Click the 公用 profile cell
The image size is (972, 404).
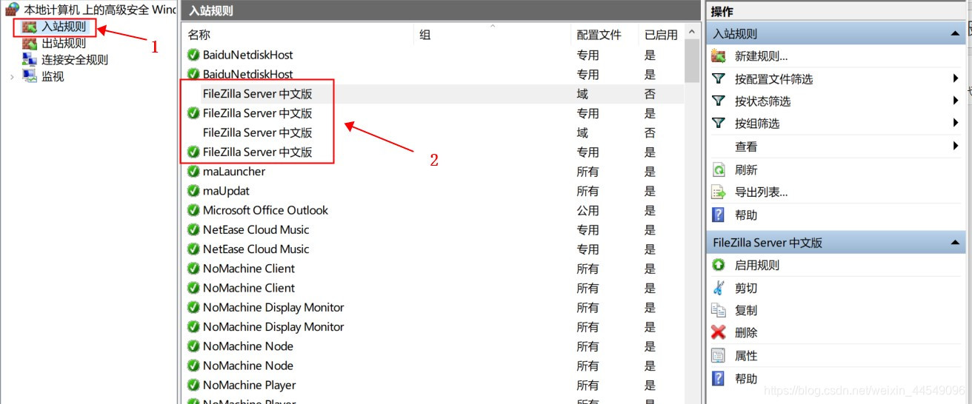[587, 210]
